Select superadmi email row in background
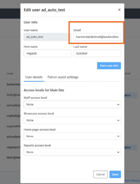The image size is (140, 184). pyautogui.click(x=13, y=126)
